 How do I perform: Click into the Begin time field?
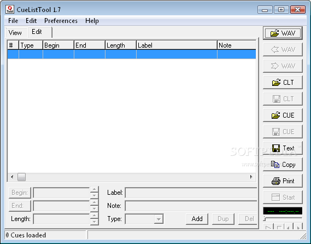click(x=61, y=193)
